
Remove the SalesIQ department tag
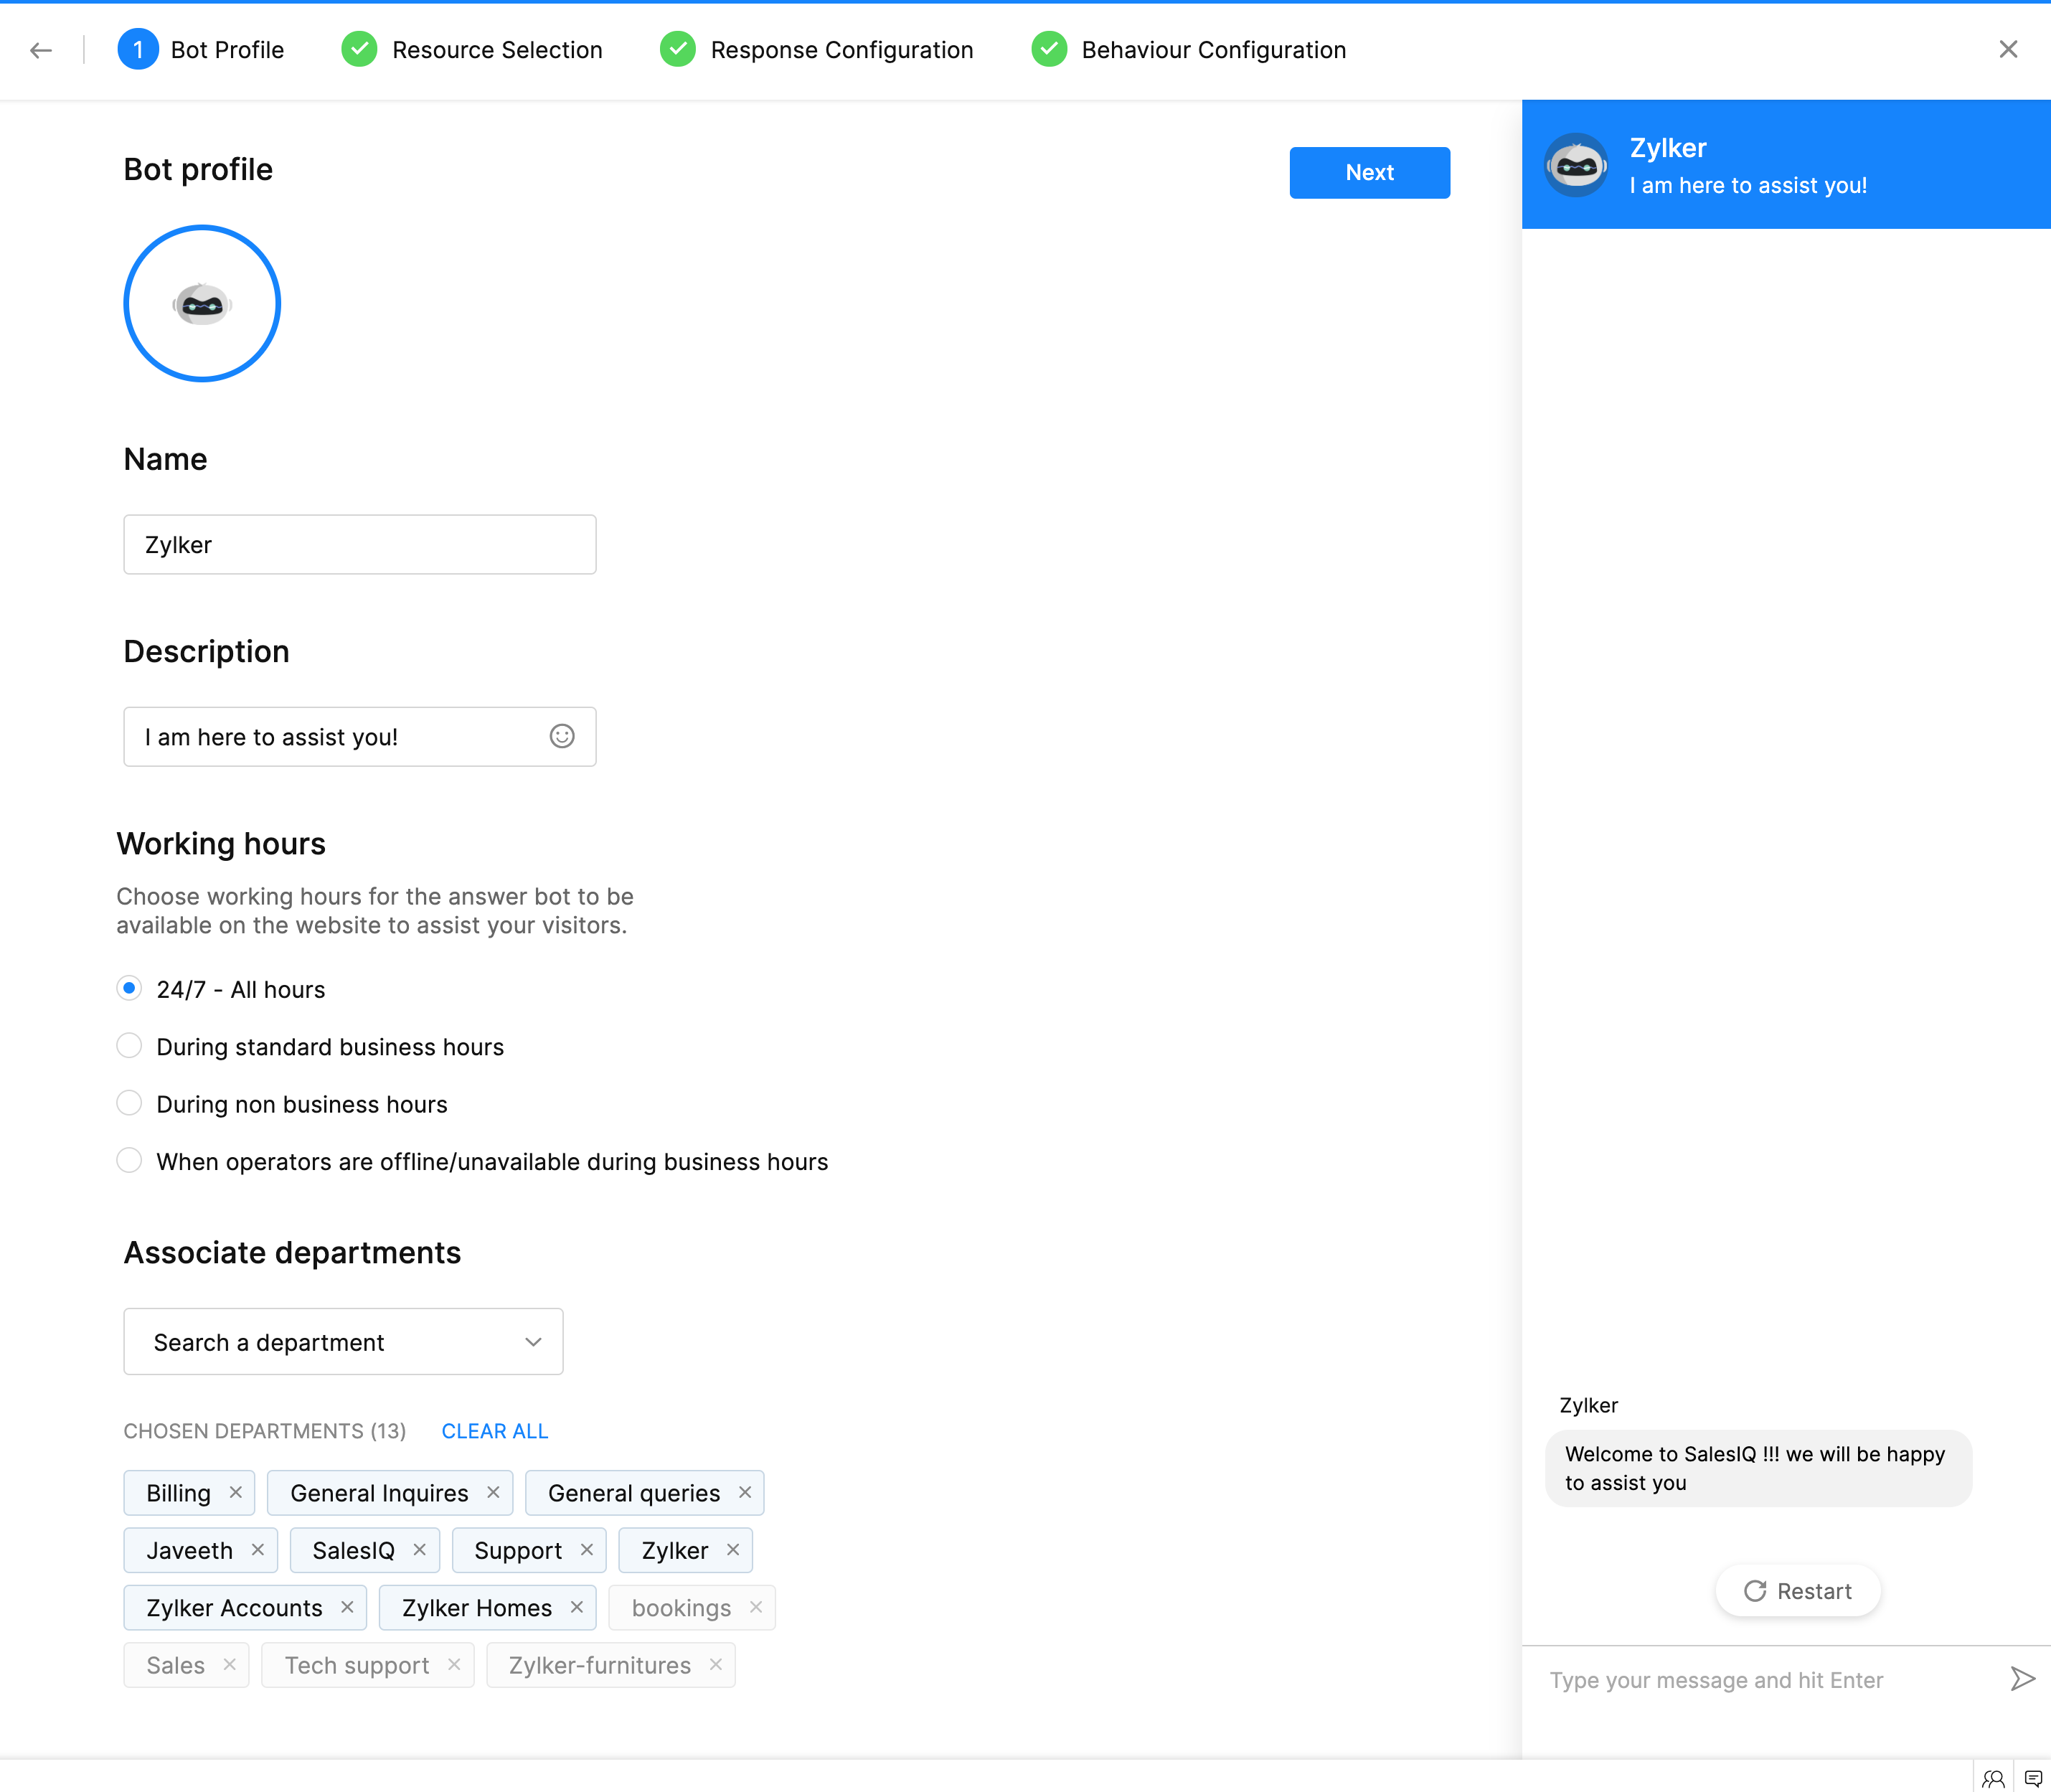(420, 1550)
